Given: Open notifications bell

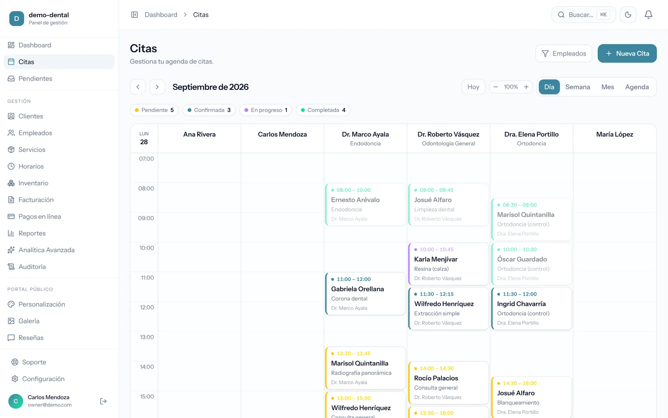Looking at the screenshot, I should point(648,15).
